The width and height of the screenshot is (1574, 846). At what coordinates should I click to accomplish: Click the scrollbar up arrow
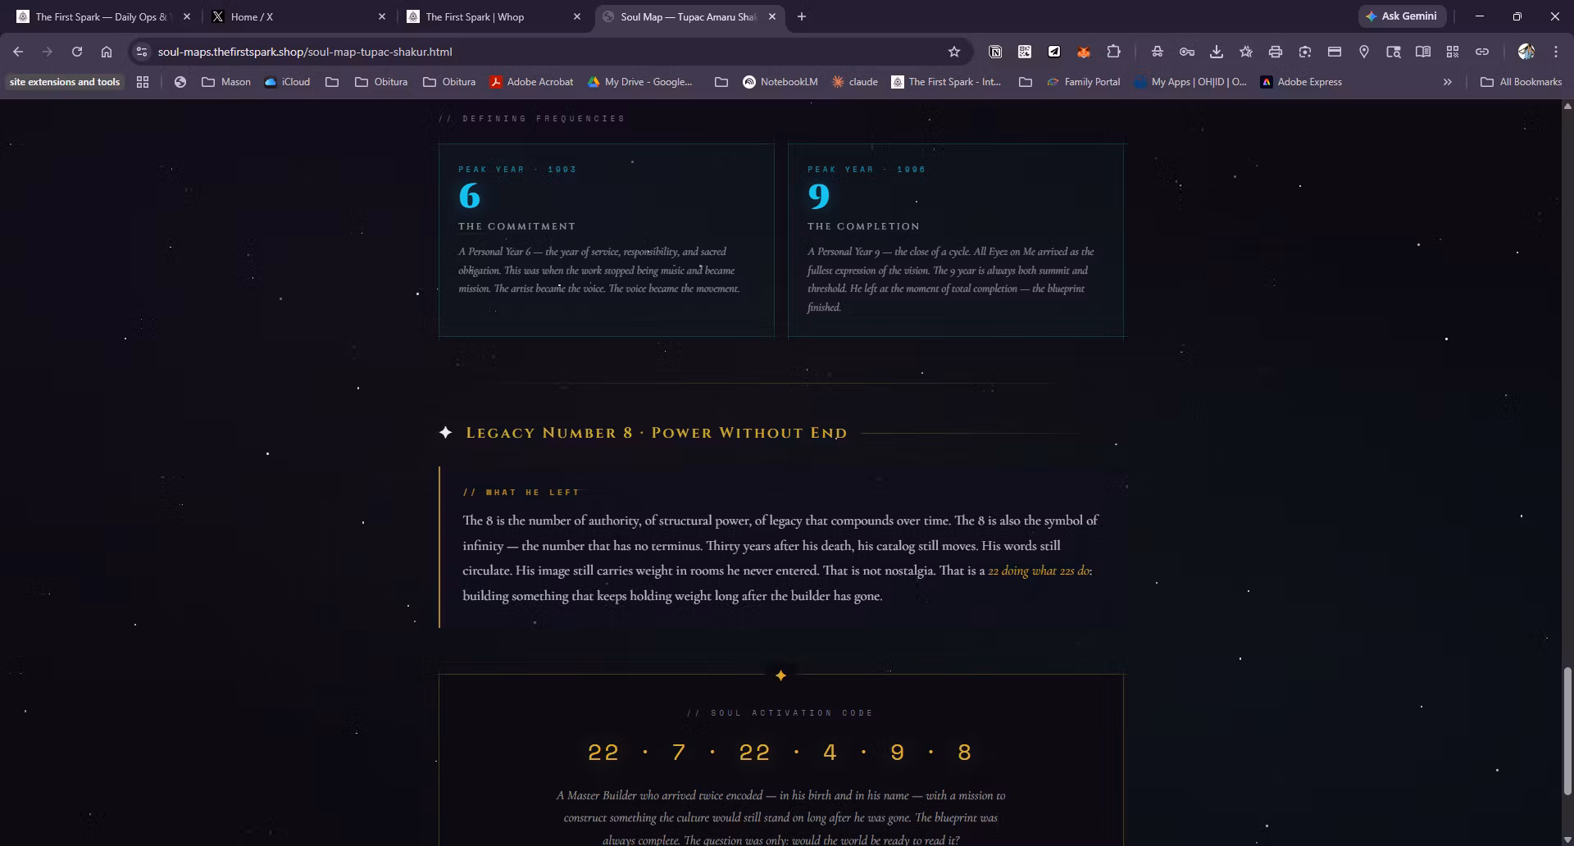[x=1567, y=107]
